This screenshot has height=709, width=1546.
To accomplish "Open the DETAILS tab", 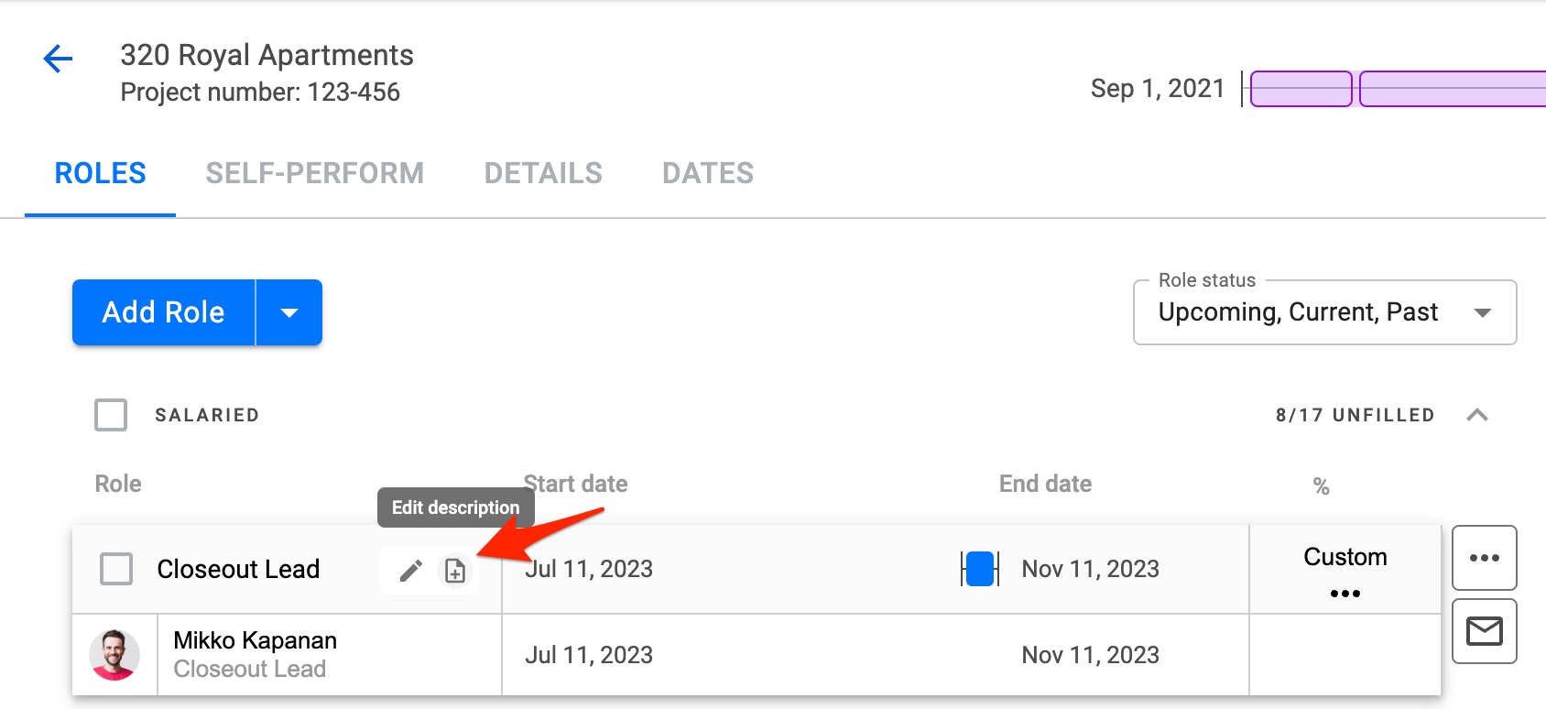I will 543,173.
